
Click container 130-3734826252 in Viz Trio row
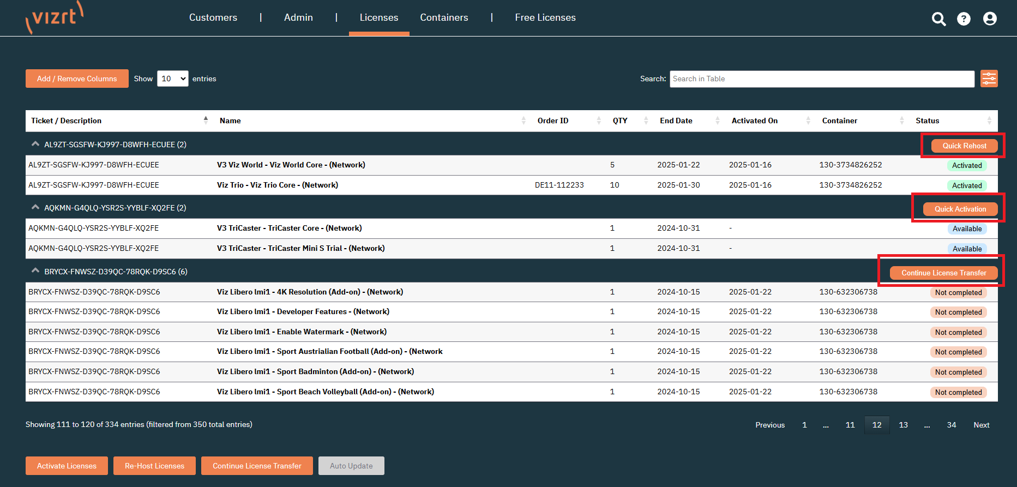(x=850, y=185)
